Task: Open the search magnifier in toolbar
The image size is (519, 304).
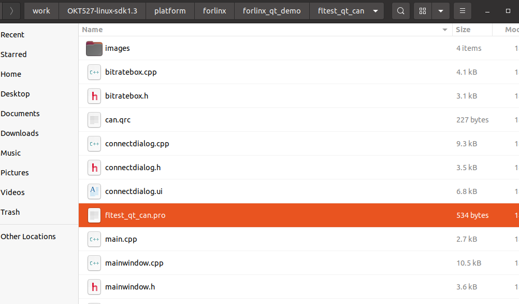Action: click(x=400, y=11)
